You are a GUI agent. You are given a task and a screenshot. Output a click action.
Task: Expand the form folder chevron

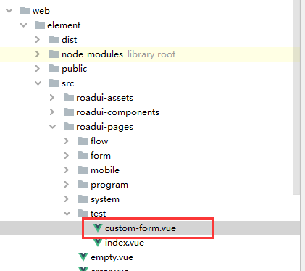67,156
